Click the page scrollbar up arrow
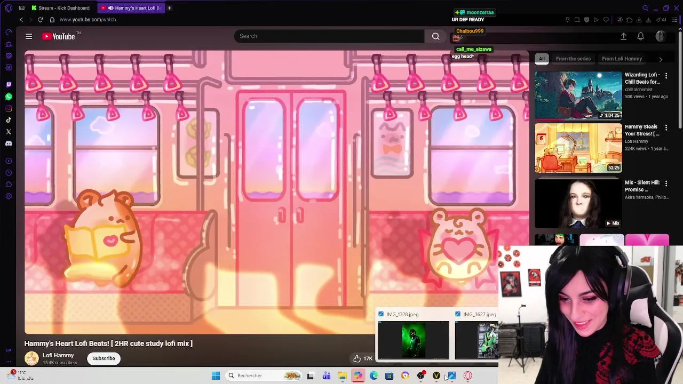The image size is (683, 384). point(680,28)
